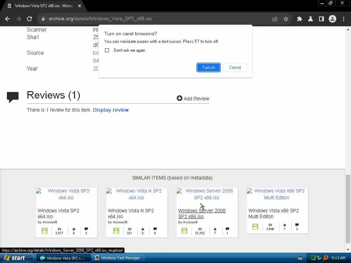Click scrollbar down arrow

[348, 250]
